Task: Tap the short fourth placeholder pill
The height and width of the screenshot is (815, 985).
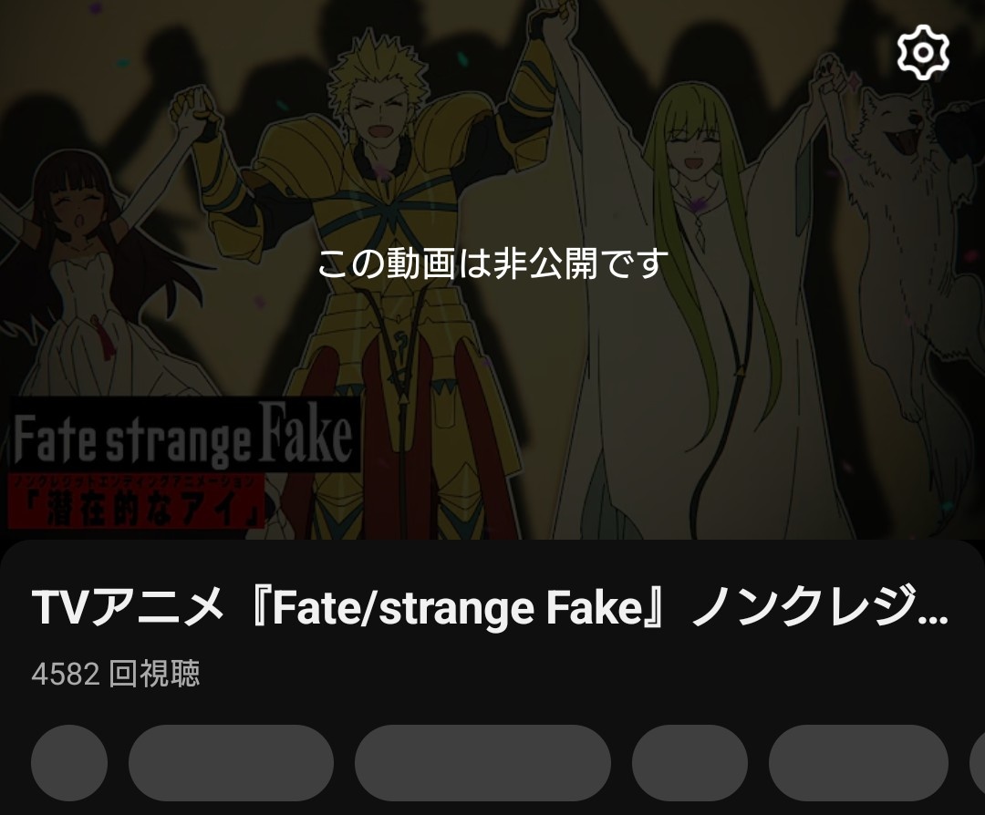Action: [689, 763]
